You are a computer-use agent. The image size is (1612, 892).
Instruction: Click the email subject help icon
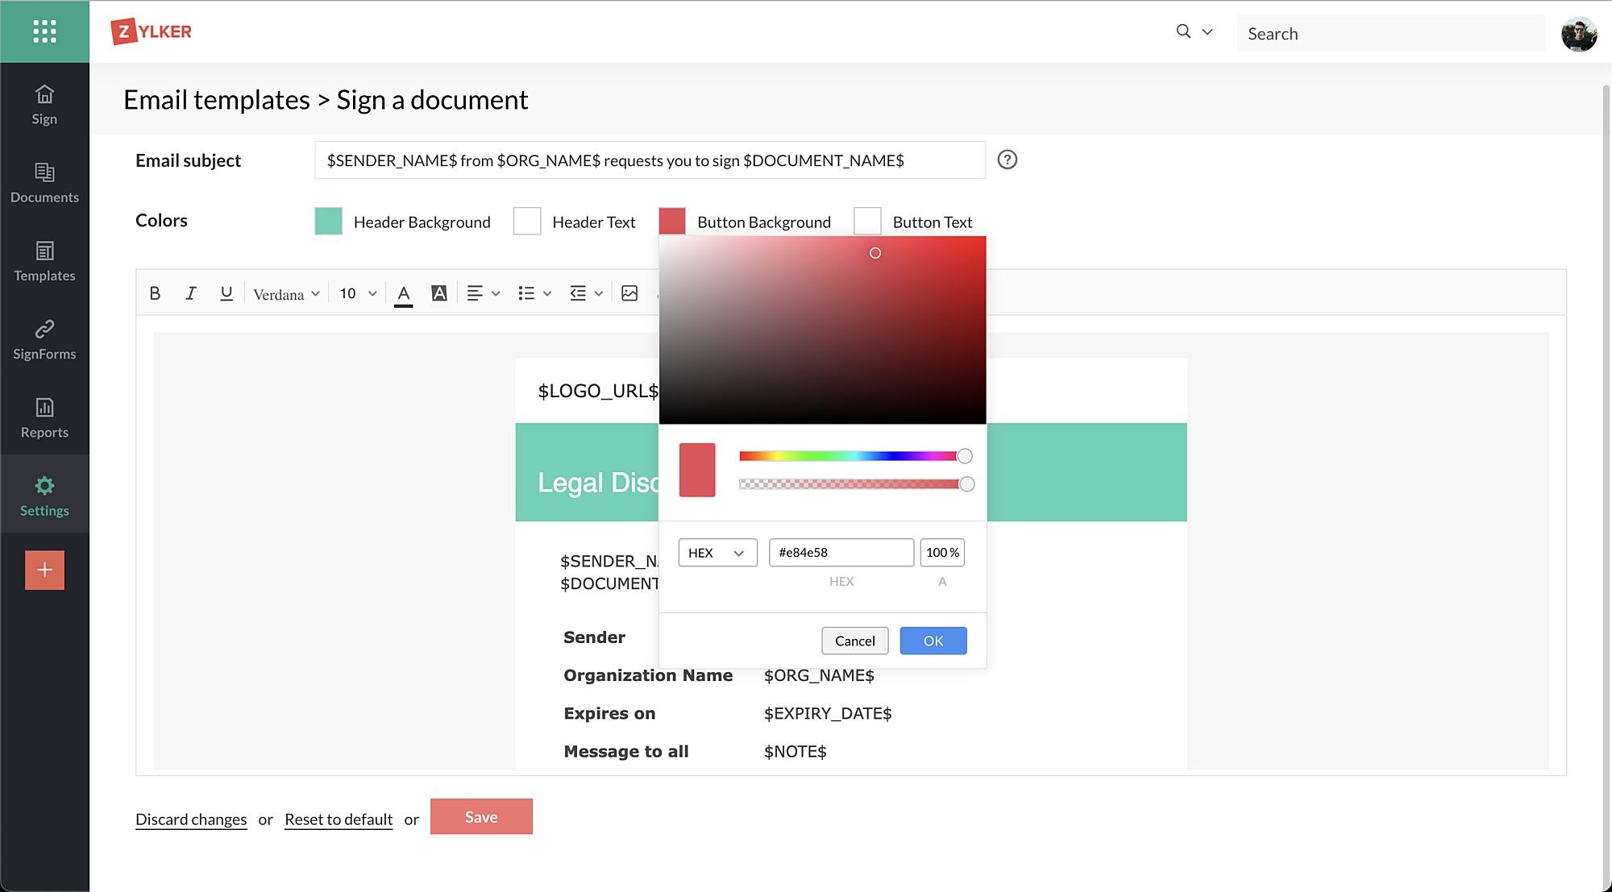click(1007, 160)
